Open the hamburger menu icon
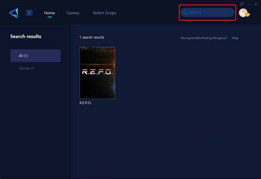The width and height of the screenshot is (261, 179). [x=241, y=4]
